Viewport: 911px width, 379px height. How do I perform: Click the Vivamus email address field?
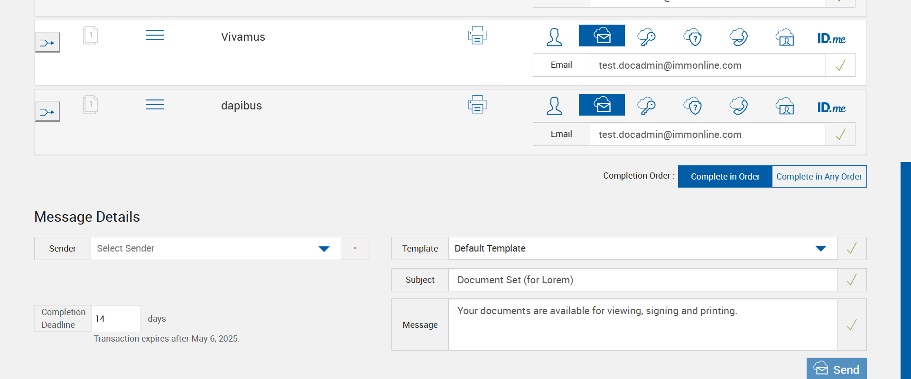(x=707, y=65)
